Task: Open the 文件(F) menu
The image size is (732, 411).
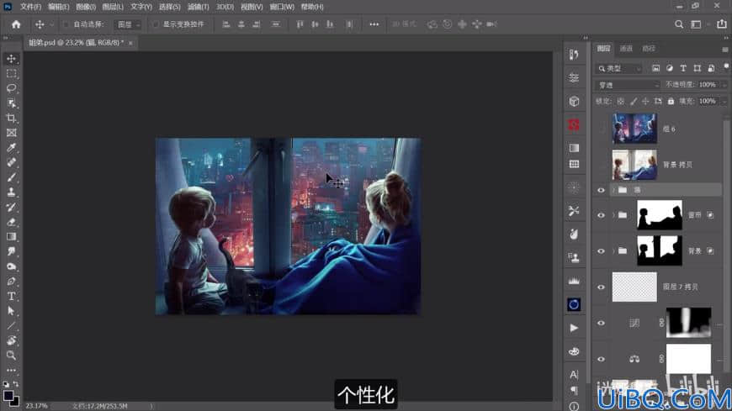Action: [30, 7]
